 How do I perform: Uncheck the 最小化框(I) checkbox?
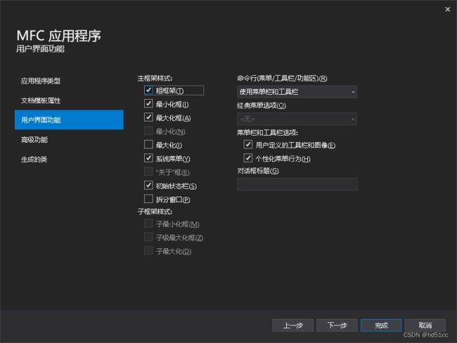tap(148, 104)
